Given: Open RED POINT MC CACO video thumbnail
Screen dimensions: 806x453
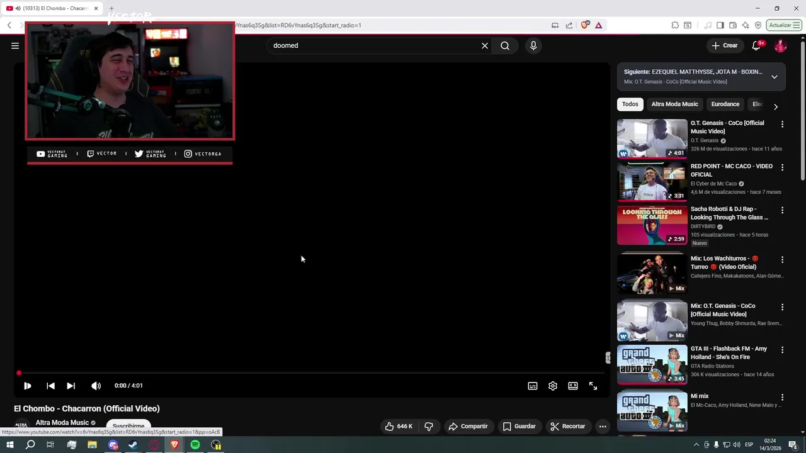Looking at the screenshot, I should click(x=652, y=182).
